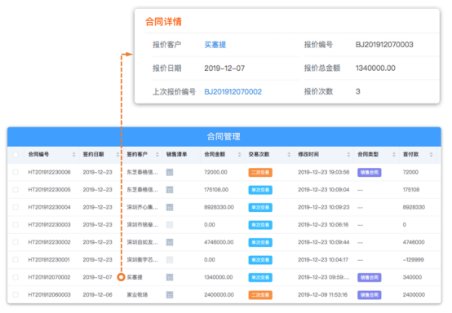Image resolution: width=452 pixels, height=313 pixels.
Task: Sort table by 合同金额 column arrows
Action: (x=239, y=155)
